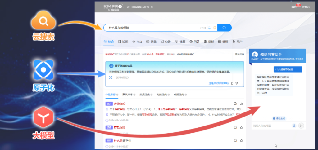Expand the announcement ticker double-chevron
Viewport: 318px width, 150px height.
pos(152,7)
